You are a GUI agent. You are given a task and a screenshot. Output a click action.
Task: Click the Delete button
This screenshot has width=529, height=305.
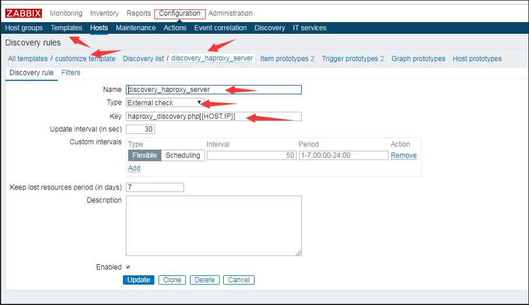pos(204,280)
